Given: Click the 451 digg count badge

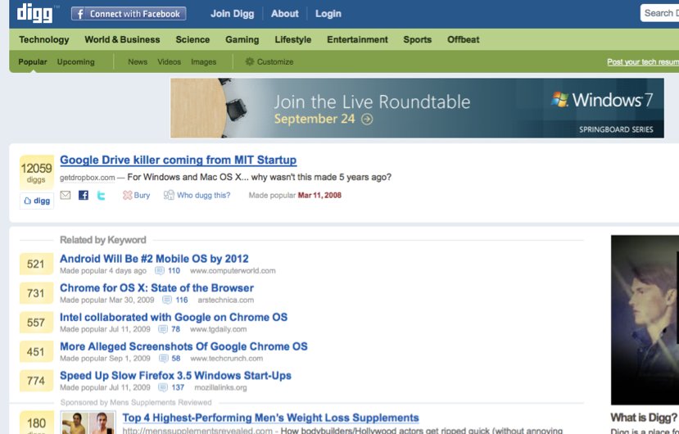Looking at the screenshot, I should coord(36,352).
